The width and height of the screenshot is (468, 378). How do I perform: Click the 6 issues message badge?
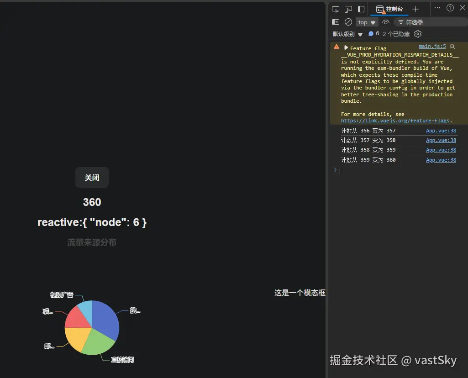pos(373,34)
